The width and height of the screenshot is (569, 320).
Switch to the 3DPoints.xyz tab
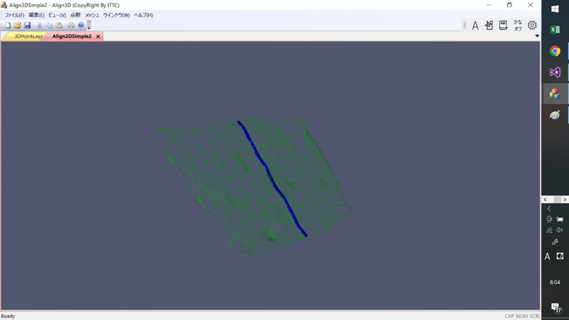[x=28, y=37]
